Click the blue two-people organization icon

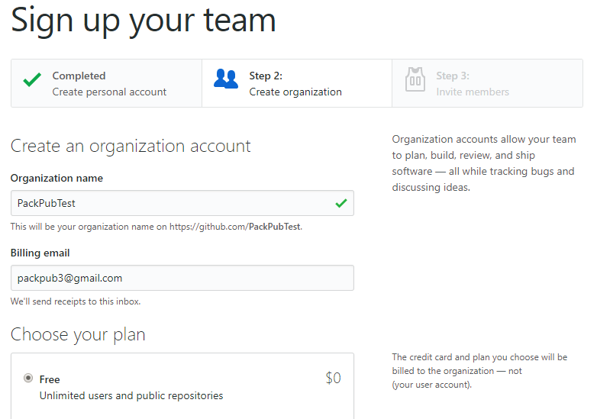point(226,79)
